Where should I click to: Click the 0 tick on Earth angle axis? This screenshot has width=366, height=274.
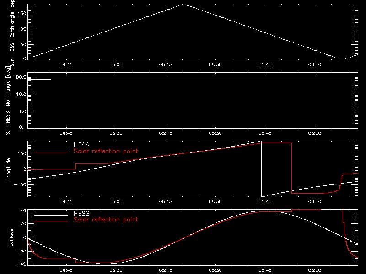25,58
